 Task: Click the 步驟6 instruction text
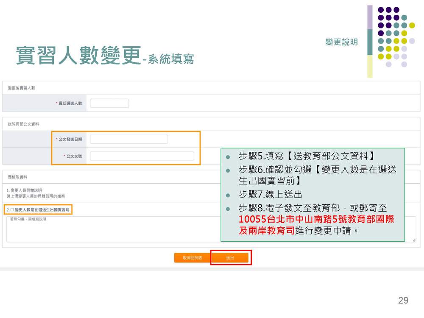(317, 175)
